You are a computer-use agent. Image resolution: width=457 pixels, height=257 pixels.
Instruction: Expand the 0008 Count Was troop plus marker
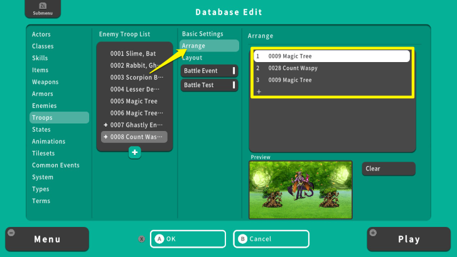[105, 137]
